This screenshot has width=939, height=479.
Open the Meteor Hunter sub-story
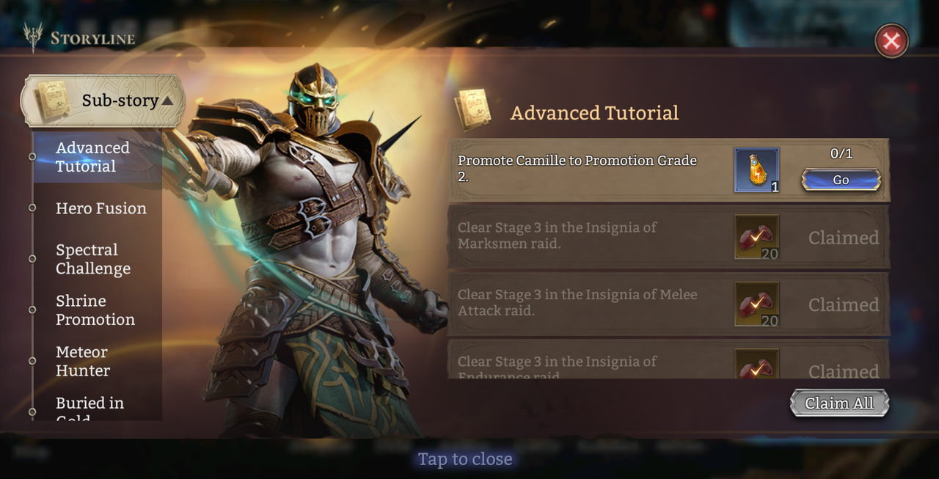(x=83, y=361)
